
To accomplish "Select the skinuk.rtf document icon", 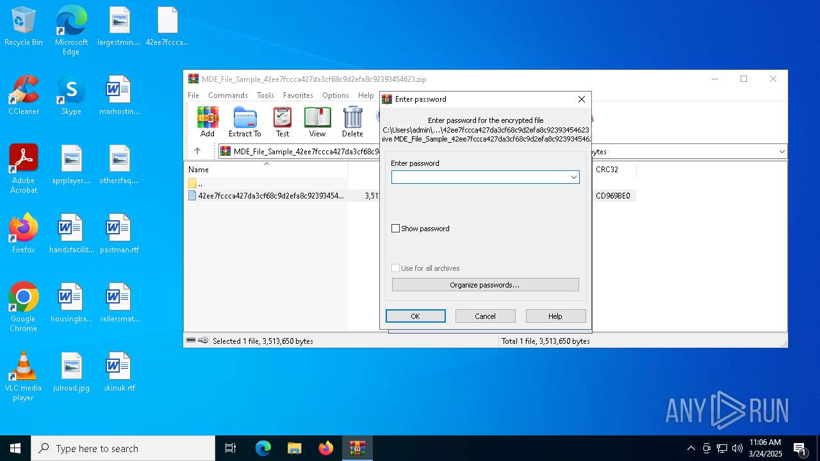I will [x=119, y=373].
